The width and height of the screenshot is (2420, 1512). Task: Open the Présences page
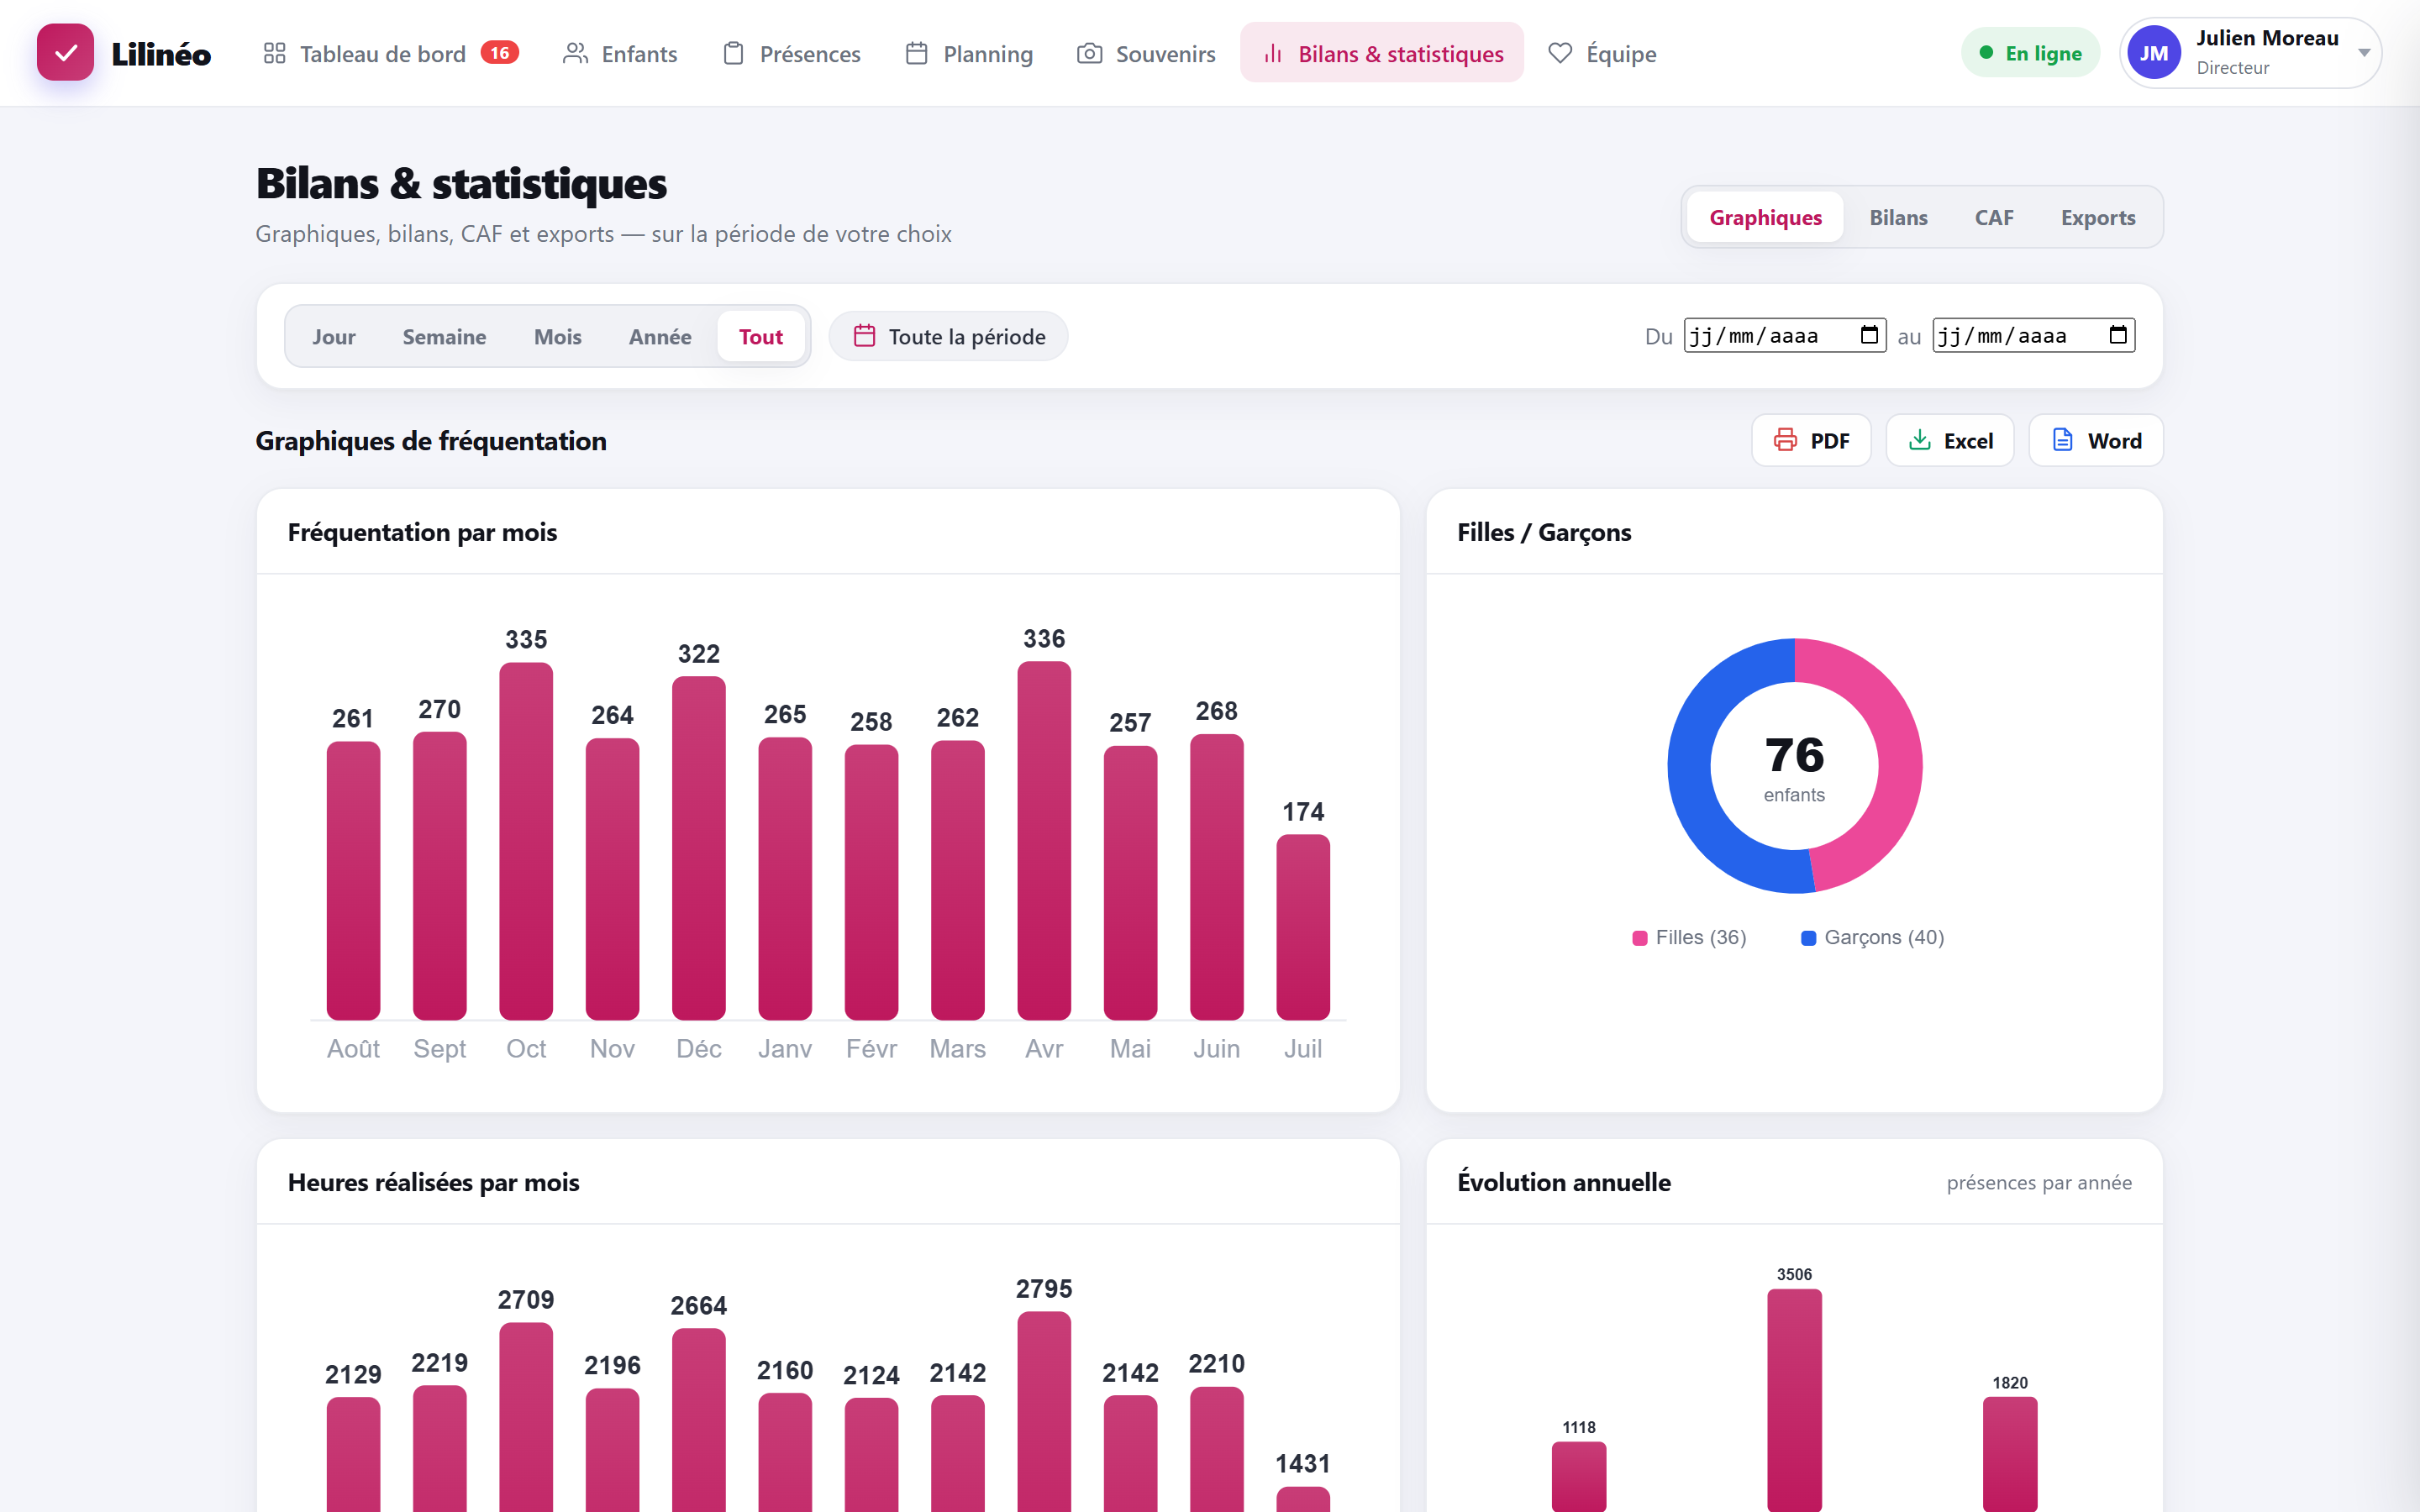(x=791, y=53)
